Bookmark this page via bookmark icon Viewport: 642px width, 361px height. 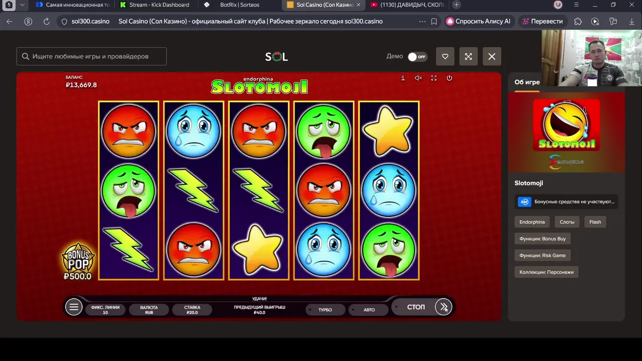(434, 22)
